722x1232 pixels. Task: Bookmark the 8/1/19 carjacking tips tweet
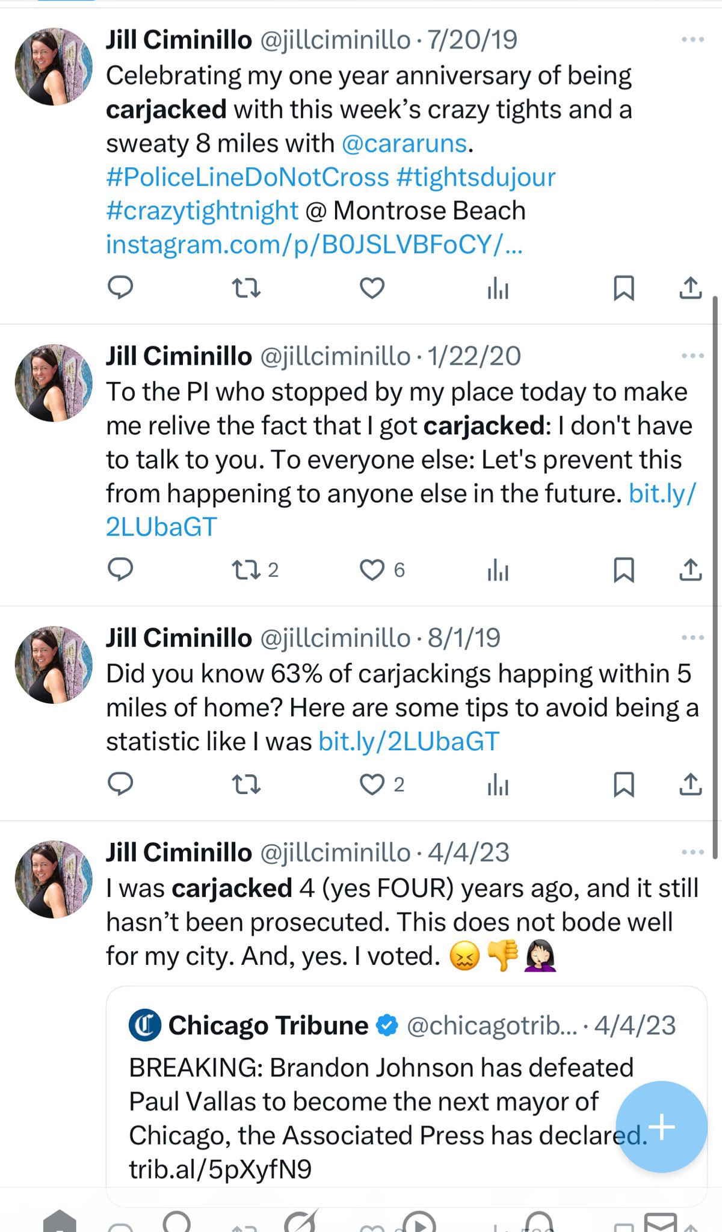623,784
